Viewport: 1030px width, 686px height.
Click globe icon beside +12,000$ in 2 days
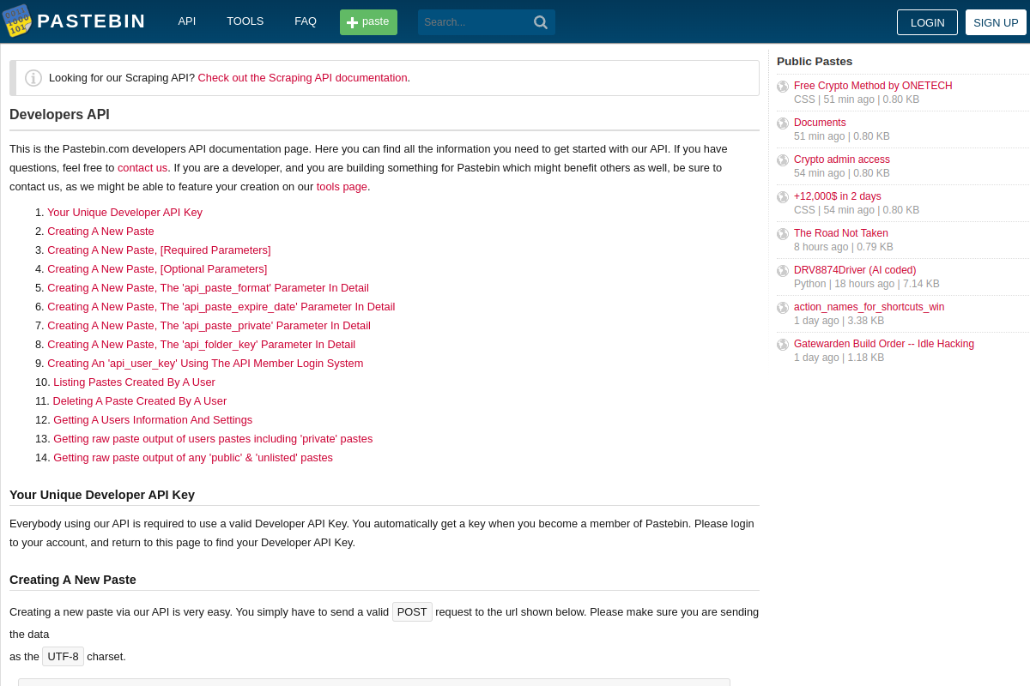point(783,197)
